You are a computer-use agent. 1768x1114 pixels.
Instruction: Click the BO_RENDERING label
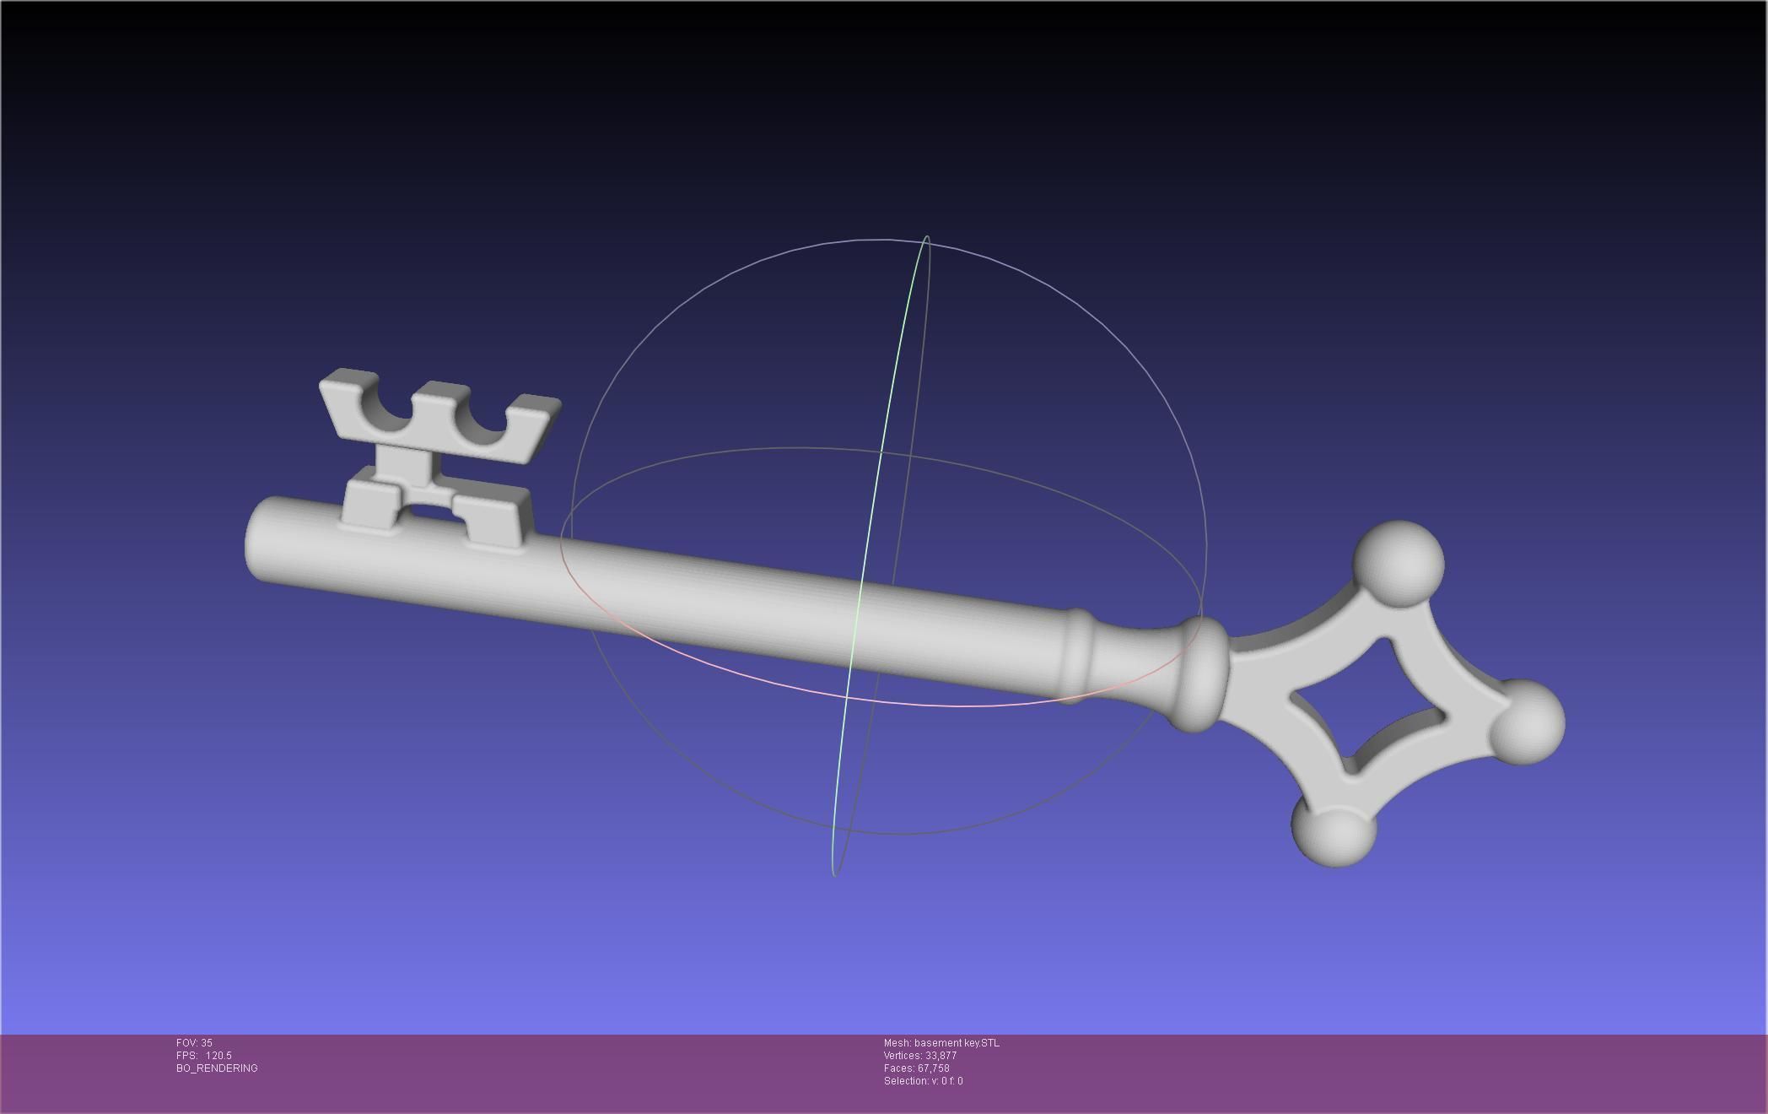click(x=217, y=1068)
